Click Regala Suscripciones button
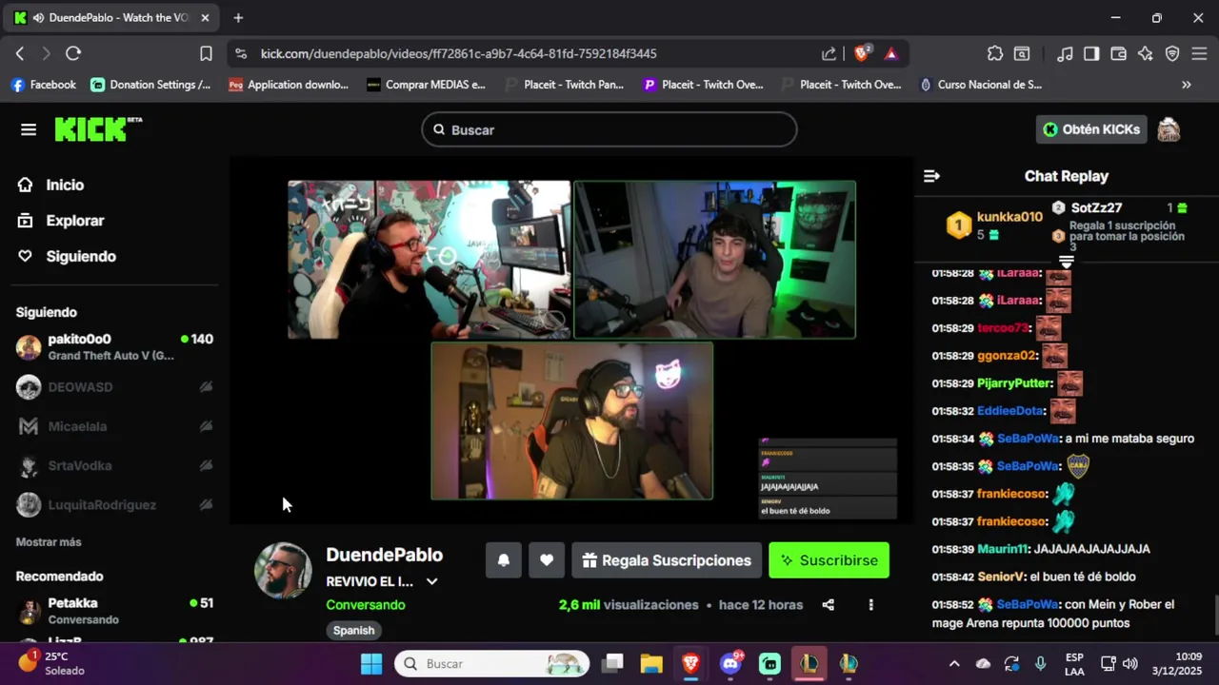The height and width of the screenshot is (685, 1219). [x=667, y=560]
